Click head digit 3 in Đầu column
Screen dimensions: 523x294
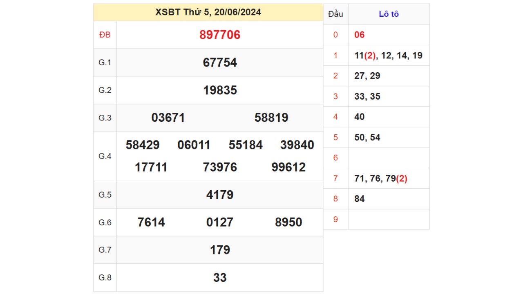coord(335,96)
